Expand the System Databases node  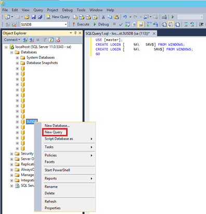[x=17, y=58]
